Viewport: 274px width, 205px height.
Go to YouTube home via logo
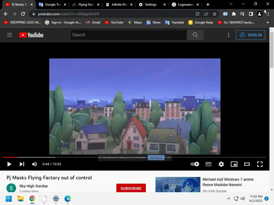(31, 35)
